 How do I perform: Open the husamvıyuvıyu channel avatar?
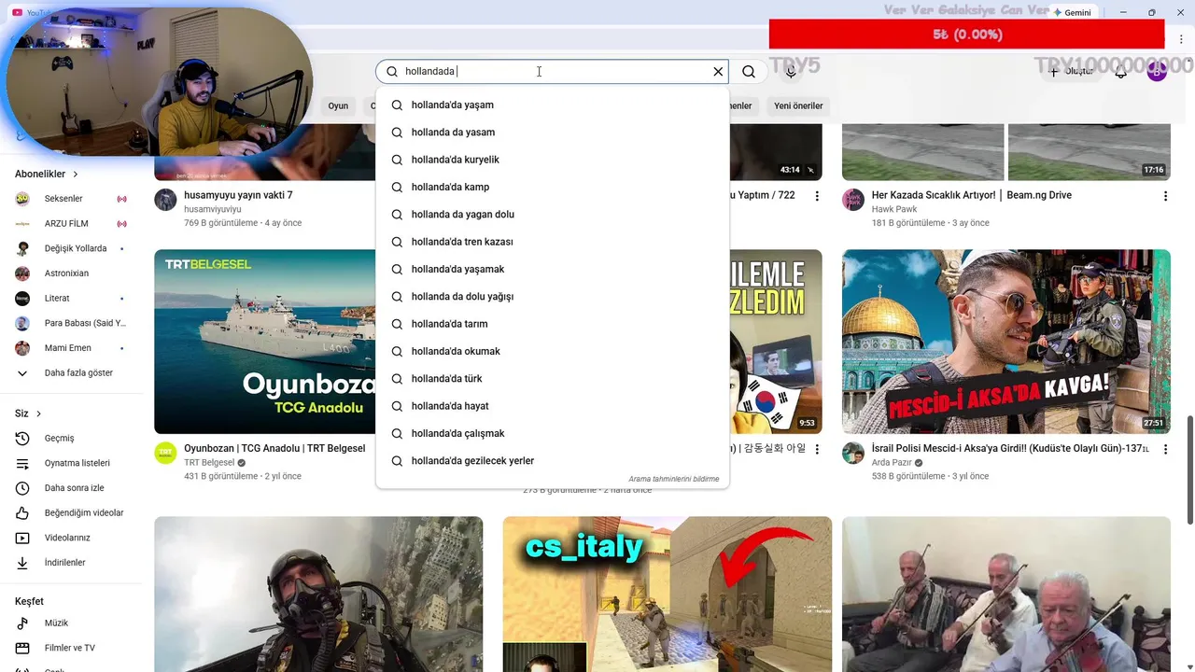click(165, 200)
